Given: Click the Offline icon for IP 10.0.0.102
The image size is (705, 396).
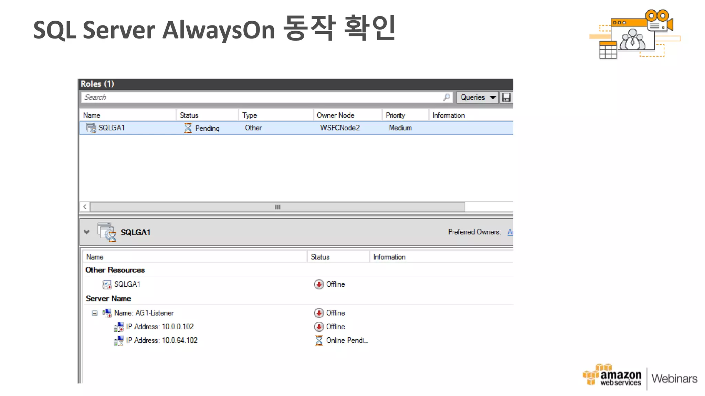Looking at the screenshot, I should [x=319, y=327].
